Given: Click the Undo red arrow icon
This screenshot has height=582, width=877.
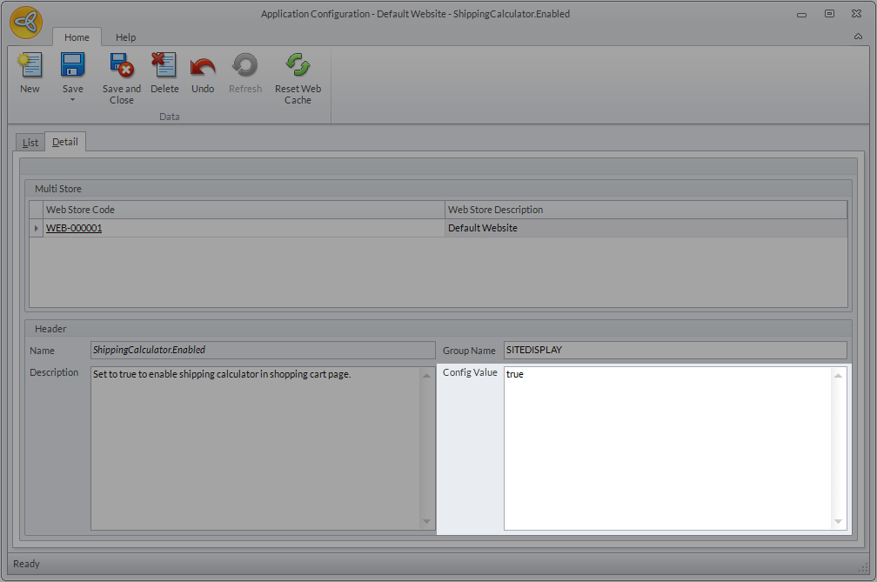Looking at the screenshot, I should click(203, 66).
